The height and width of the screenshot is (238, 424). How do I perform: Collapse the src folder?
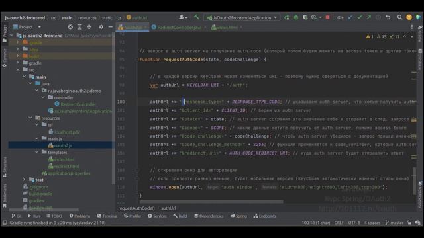point(18,69)
